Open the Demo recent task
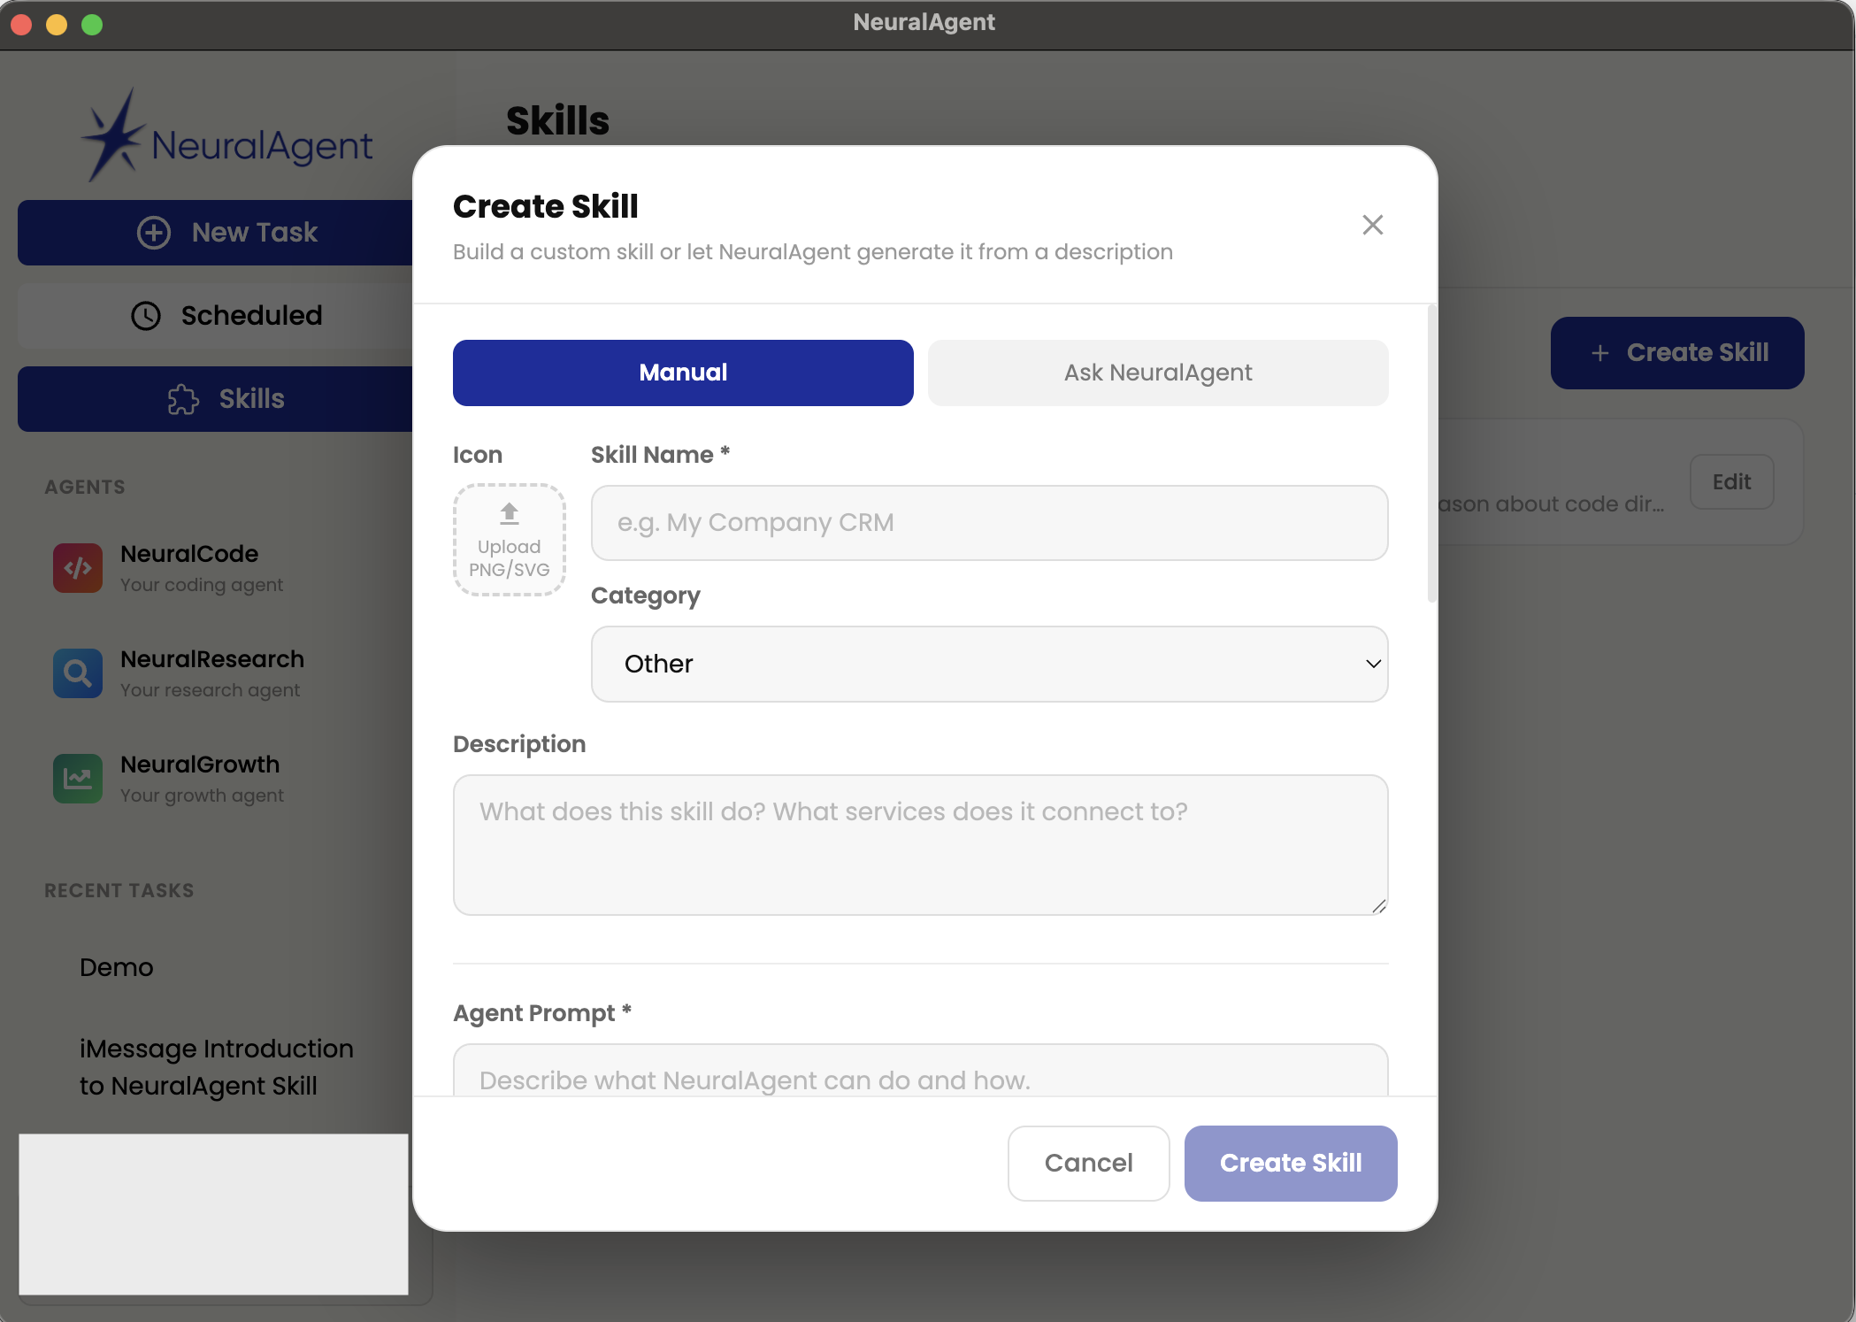This screenshot has height=1322, width=1856. (116, 967)
